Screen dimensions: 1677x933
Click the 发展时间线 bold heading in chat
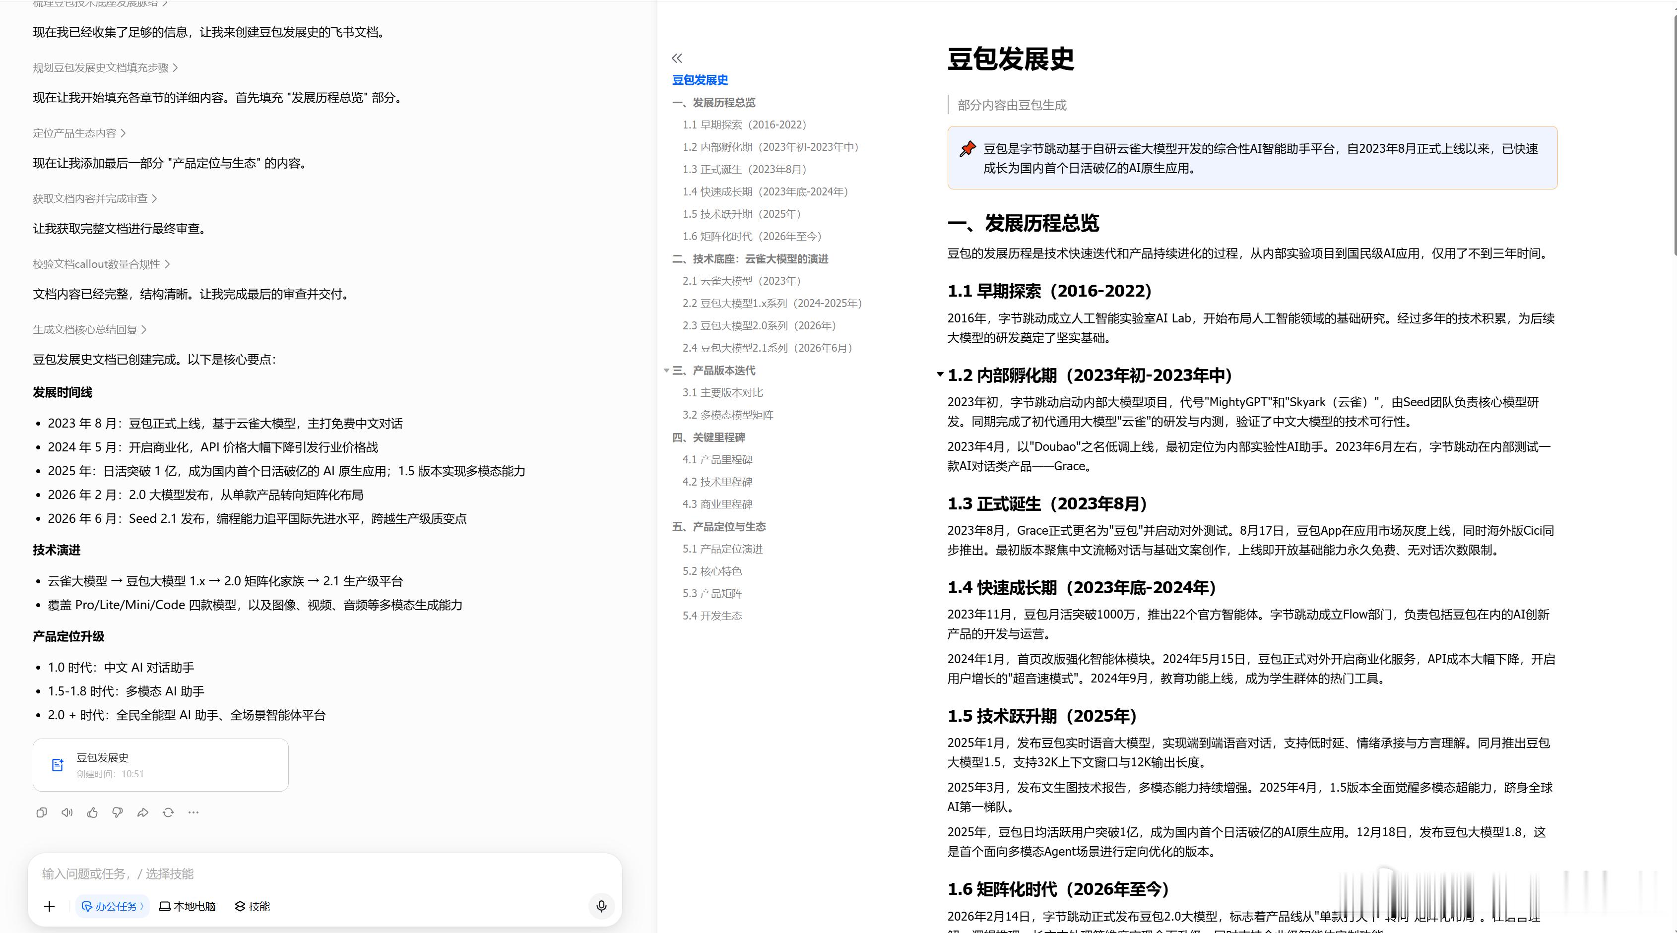coord(63,392)
